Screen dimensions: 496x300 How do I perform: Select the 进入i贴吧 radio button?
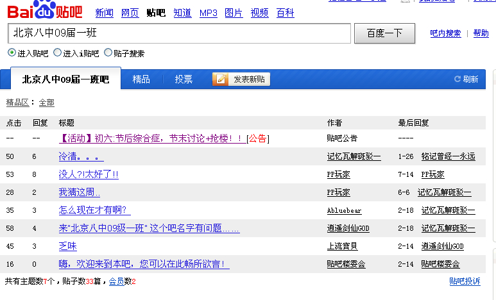click(57, 53)
